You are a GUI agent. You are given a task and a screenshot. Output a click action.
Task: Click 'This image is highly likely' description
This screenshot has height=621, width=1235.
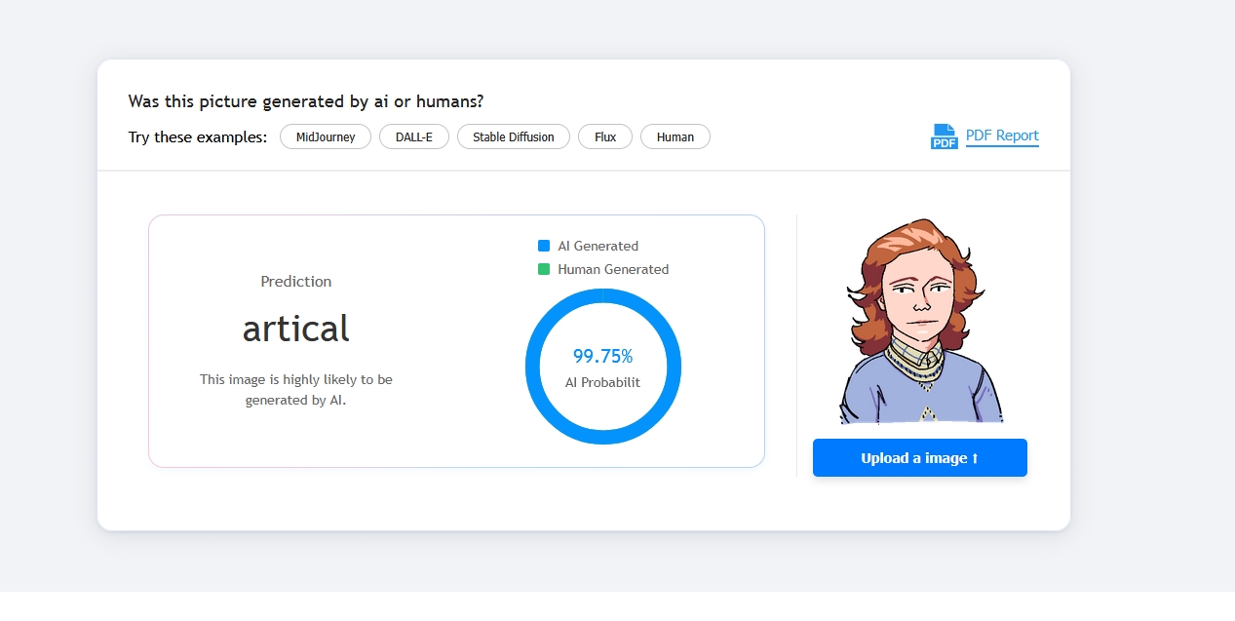click(x=296, y=390)
